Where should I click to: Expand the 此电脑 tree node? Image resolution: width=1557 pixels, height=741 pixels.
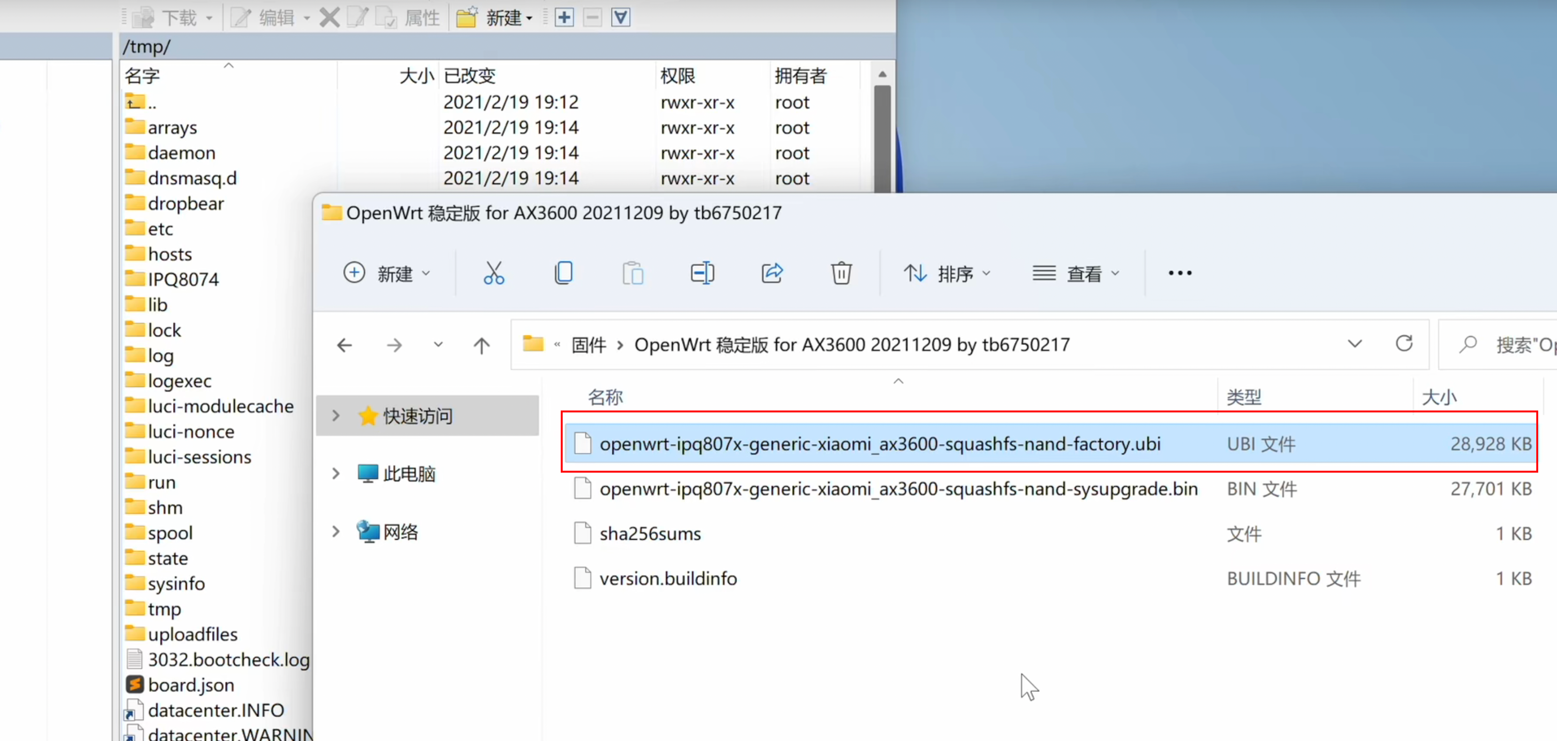pyautogui.click(x=336, y=474)
